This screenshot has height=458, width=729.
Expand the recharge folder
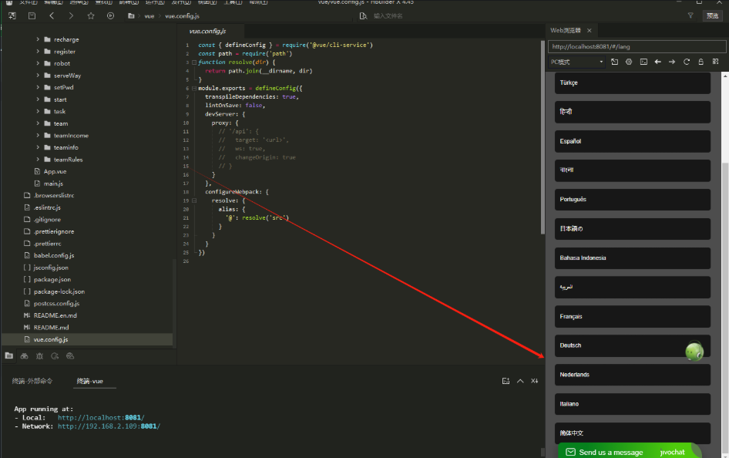pos(38,39)
